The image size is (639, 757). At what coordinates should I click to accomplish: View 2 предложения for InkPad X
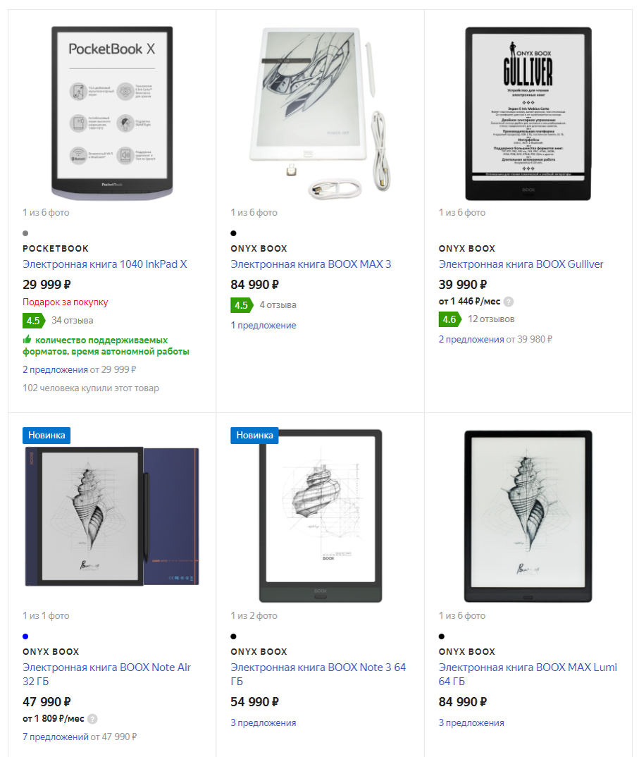click(x=55, y=369)
